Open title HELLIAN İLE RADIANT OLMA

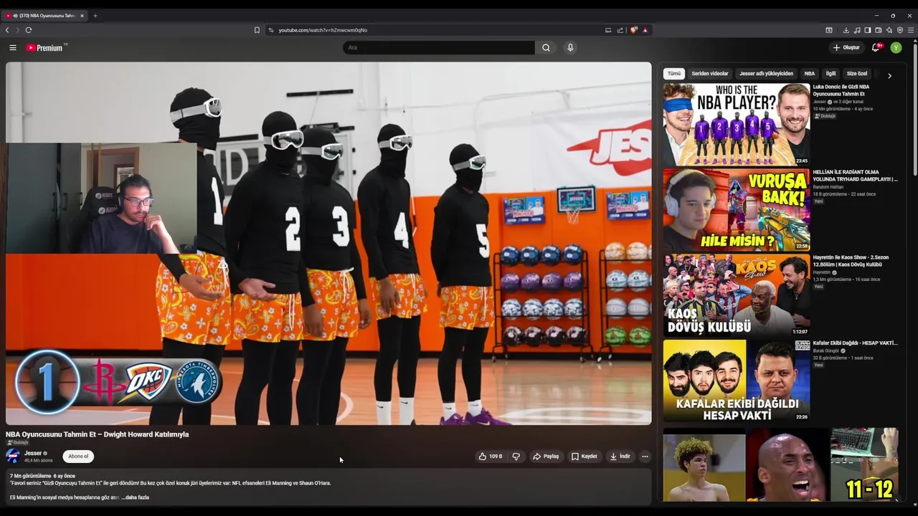[855, 176]
